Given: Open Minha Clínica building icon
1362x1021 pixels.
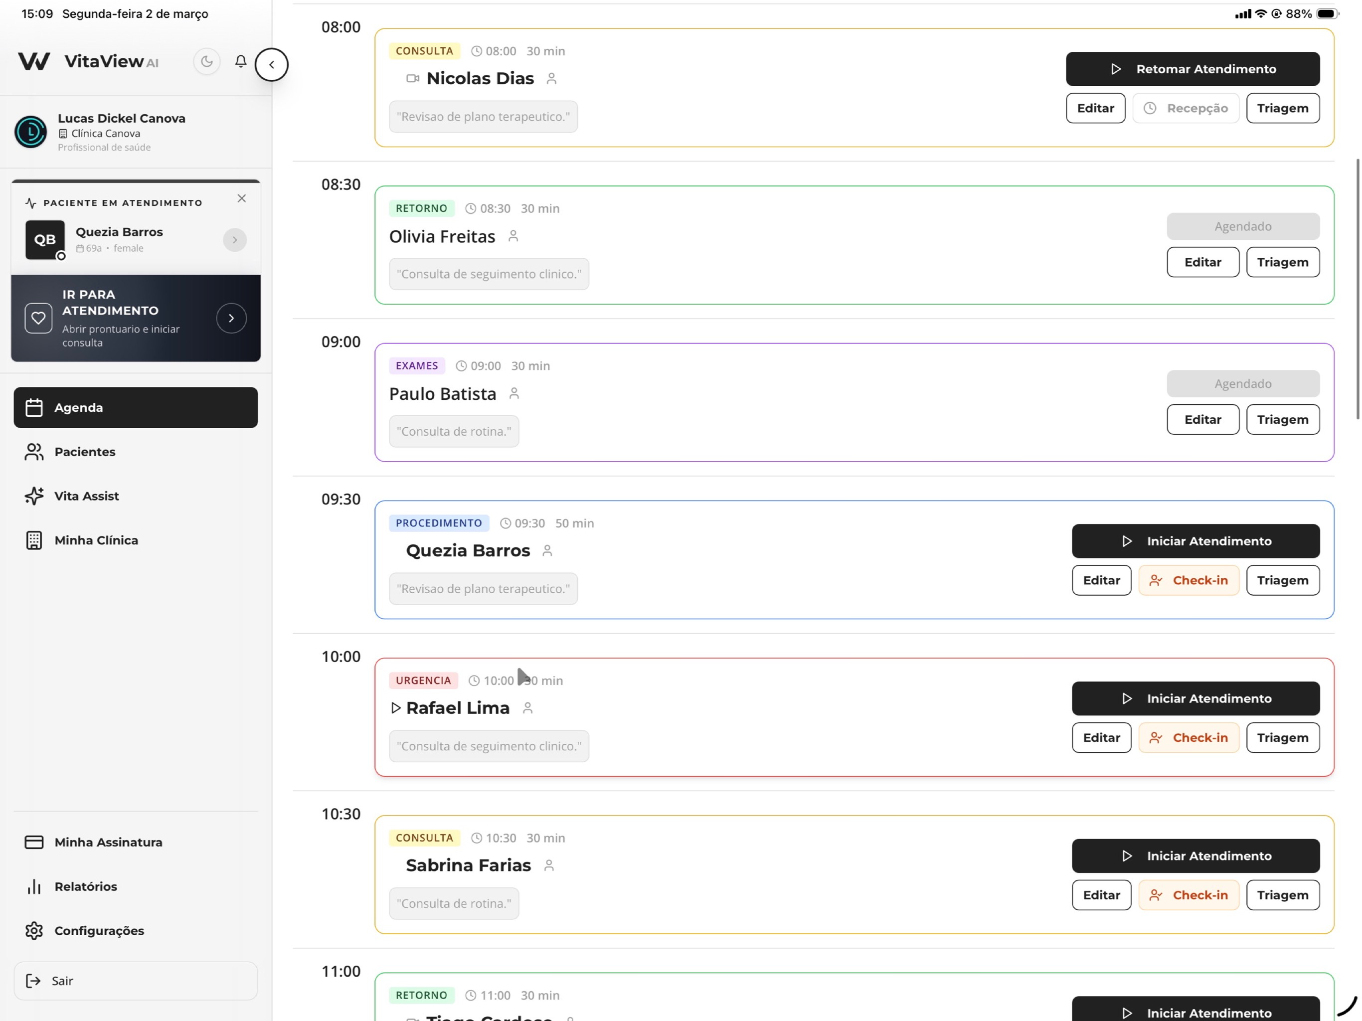Looking at the screenshot, I should [x=34, y=541].
